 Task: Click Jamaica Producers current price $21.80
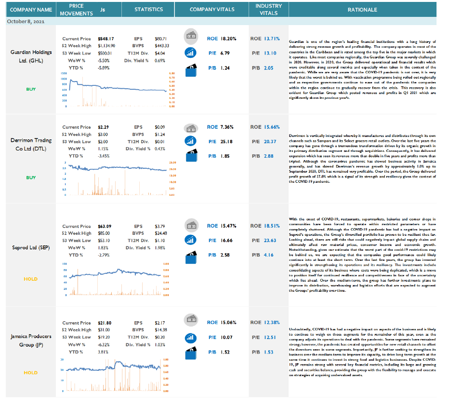tap(105, 323)
